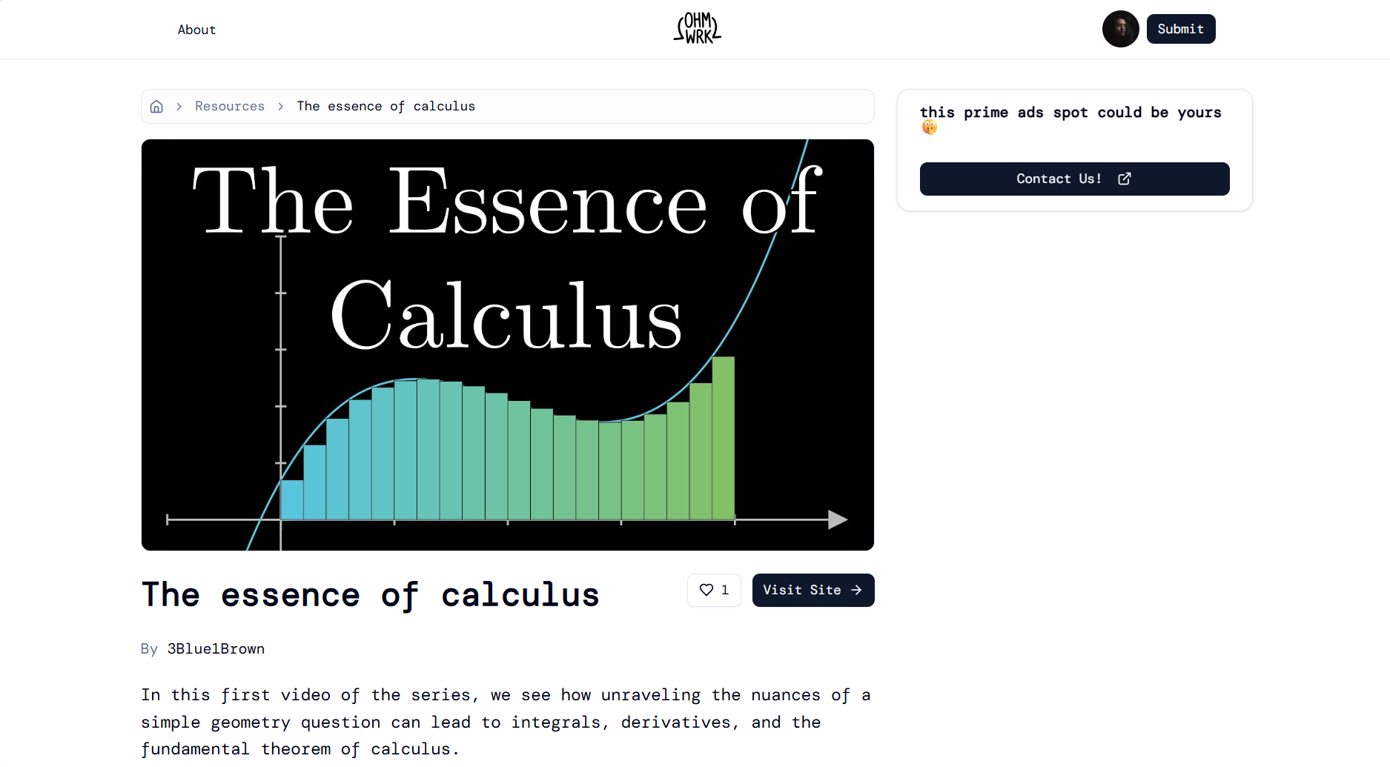Click the arrow icon on Visit Site
Image resolution: width=1390 pixels, height=767 pixels.
(856, 590)
